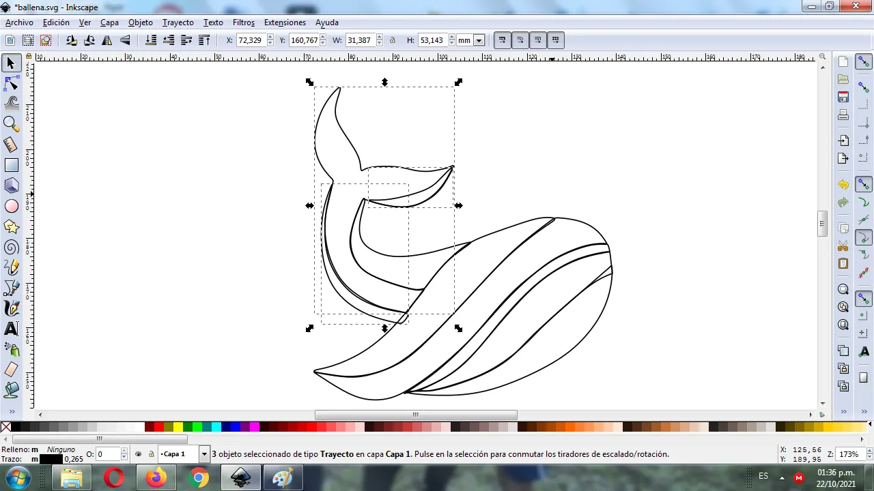Viewport: 874px width, 491px height.
Task: Open the Filtros menu
Action: 244,23
